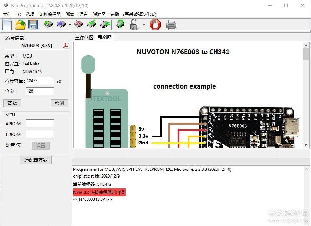Open a file using the folder icon

20,25
